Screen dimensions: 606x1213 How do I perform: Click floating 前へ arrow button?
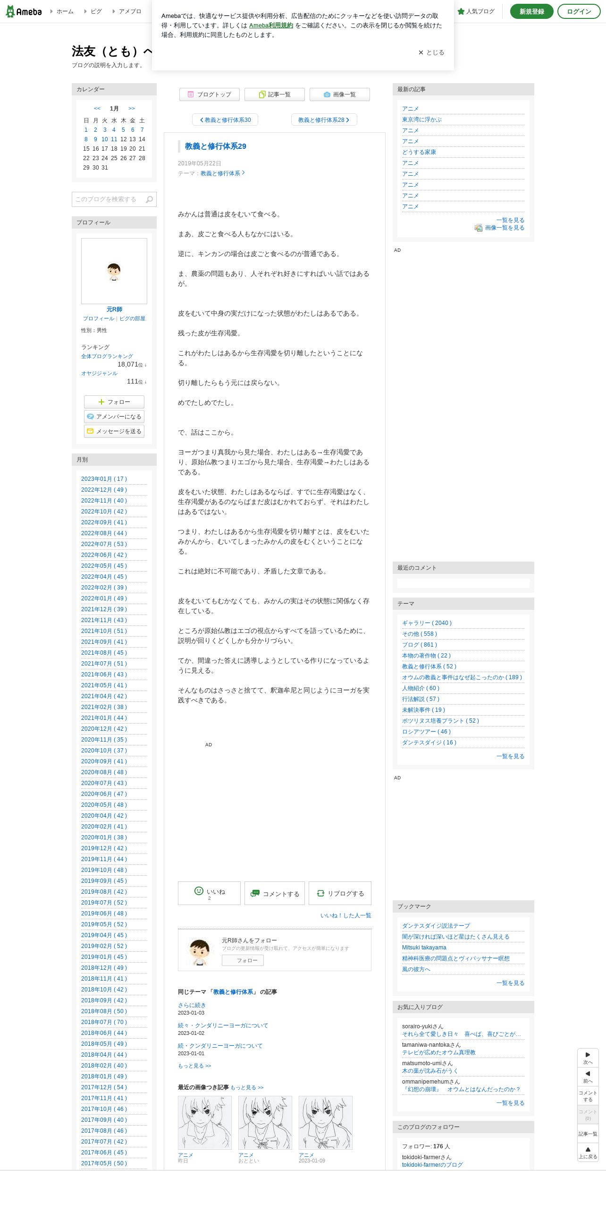588,1076
